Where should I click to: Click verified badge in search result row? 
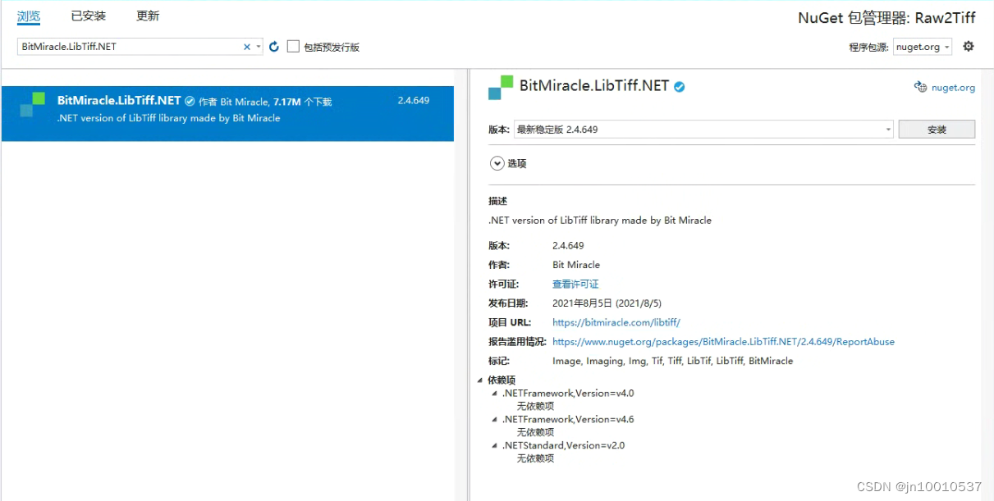pos(190,101)
